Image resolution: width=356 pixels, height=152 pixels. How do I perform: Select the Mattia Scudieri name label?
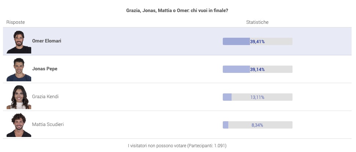(48, 125)
